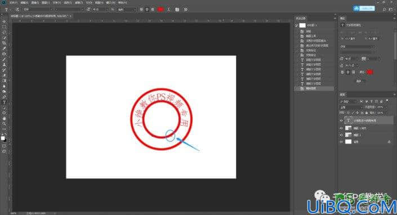Select the Eyedropper tool
397x215 pixels.
[4, 48]
